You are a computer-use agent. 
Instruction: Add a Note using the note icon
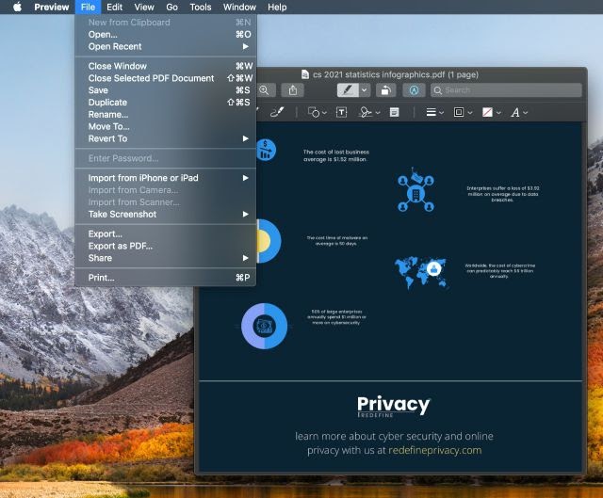point(394,112)
